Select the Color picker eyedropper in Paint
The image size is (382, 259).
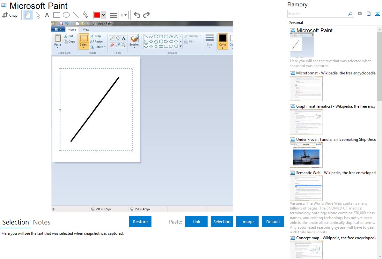118,45
